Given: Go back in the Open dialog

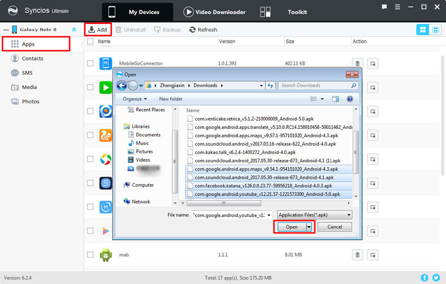Looking at the screenshot, I should click(x=122, y=86).
